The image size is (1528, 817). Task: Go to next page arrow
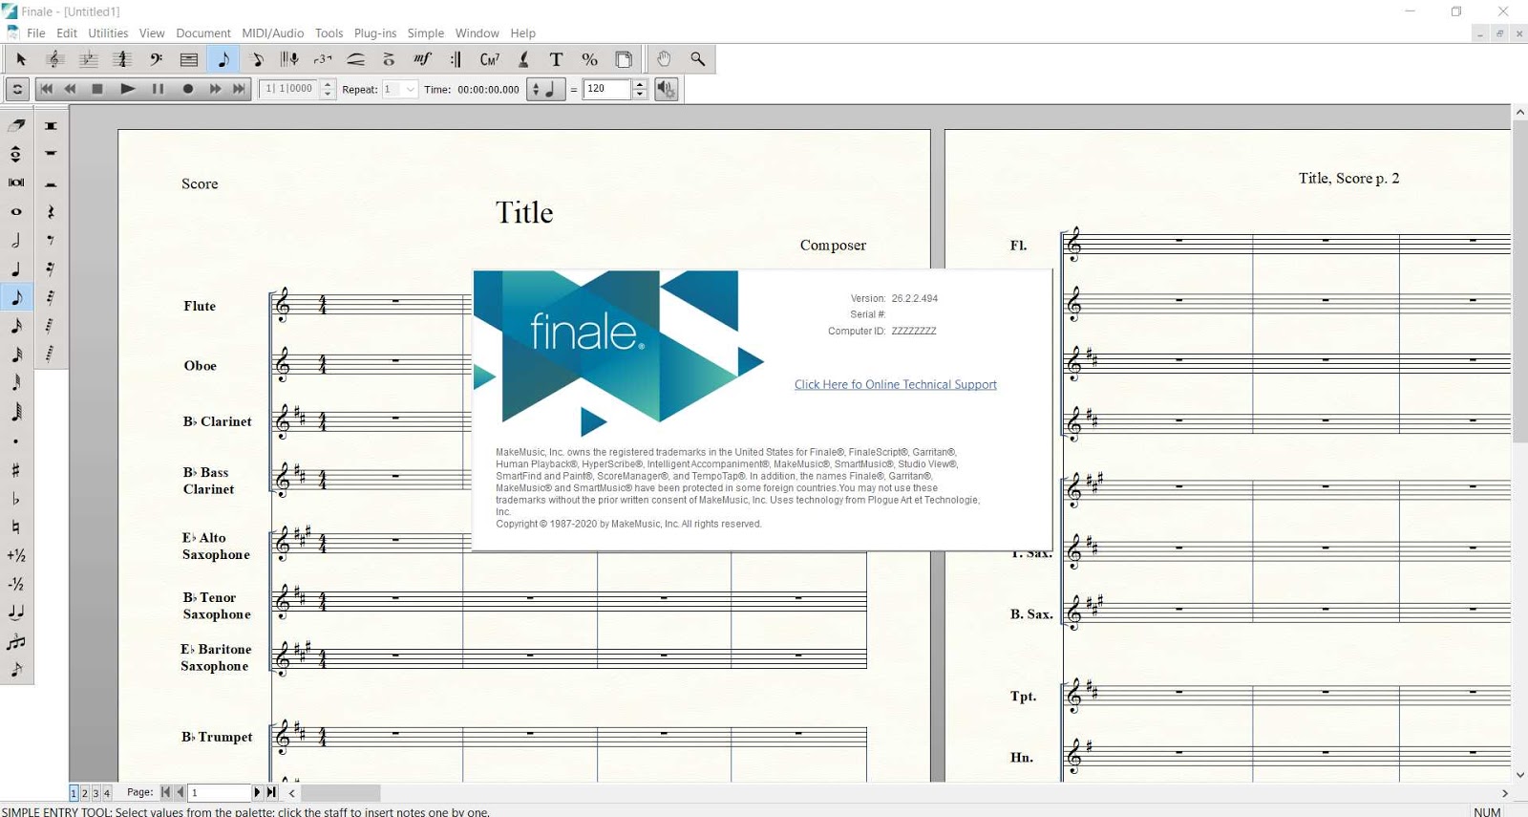click(x=257, y=792)
